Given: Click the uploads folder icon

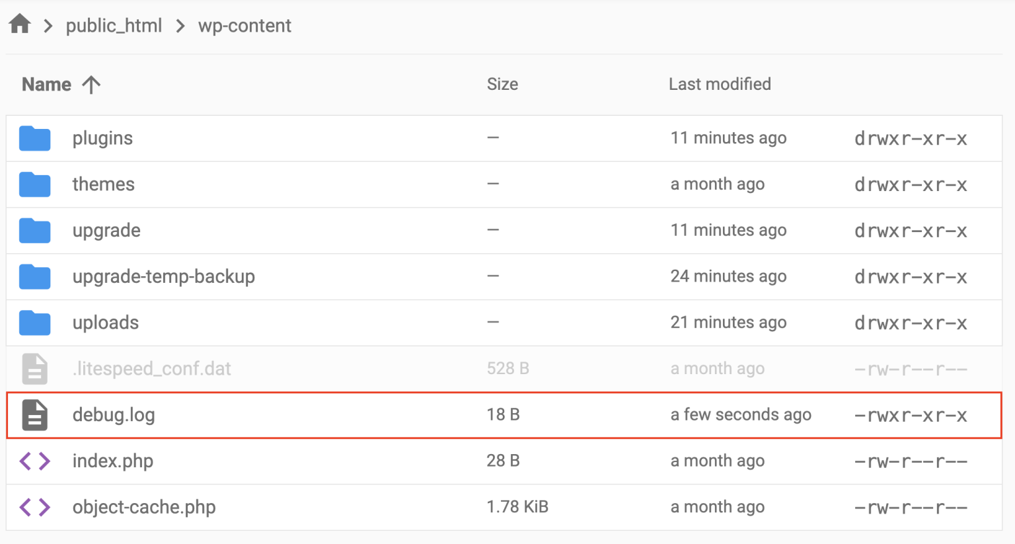Looking at the screenshot, I should click(34, 323).
